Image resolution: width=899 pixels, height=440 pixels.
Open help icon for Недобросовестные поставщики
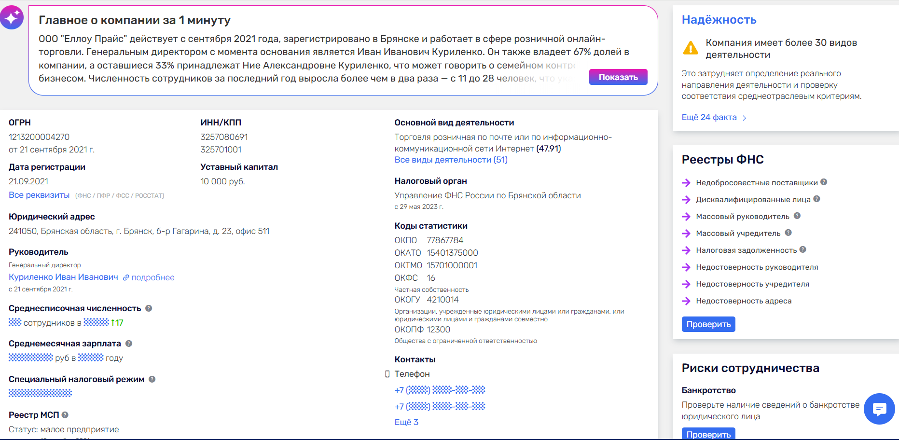tap(824, 182)
